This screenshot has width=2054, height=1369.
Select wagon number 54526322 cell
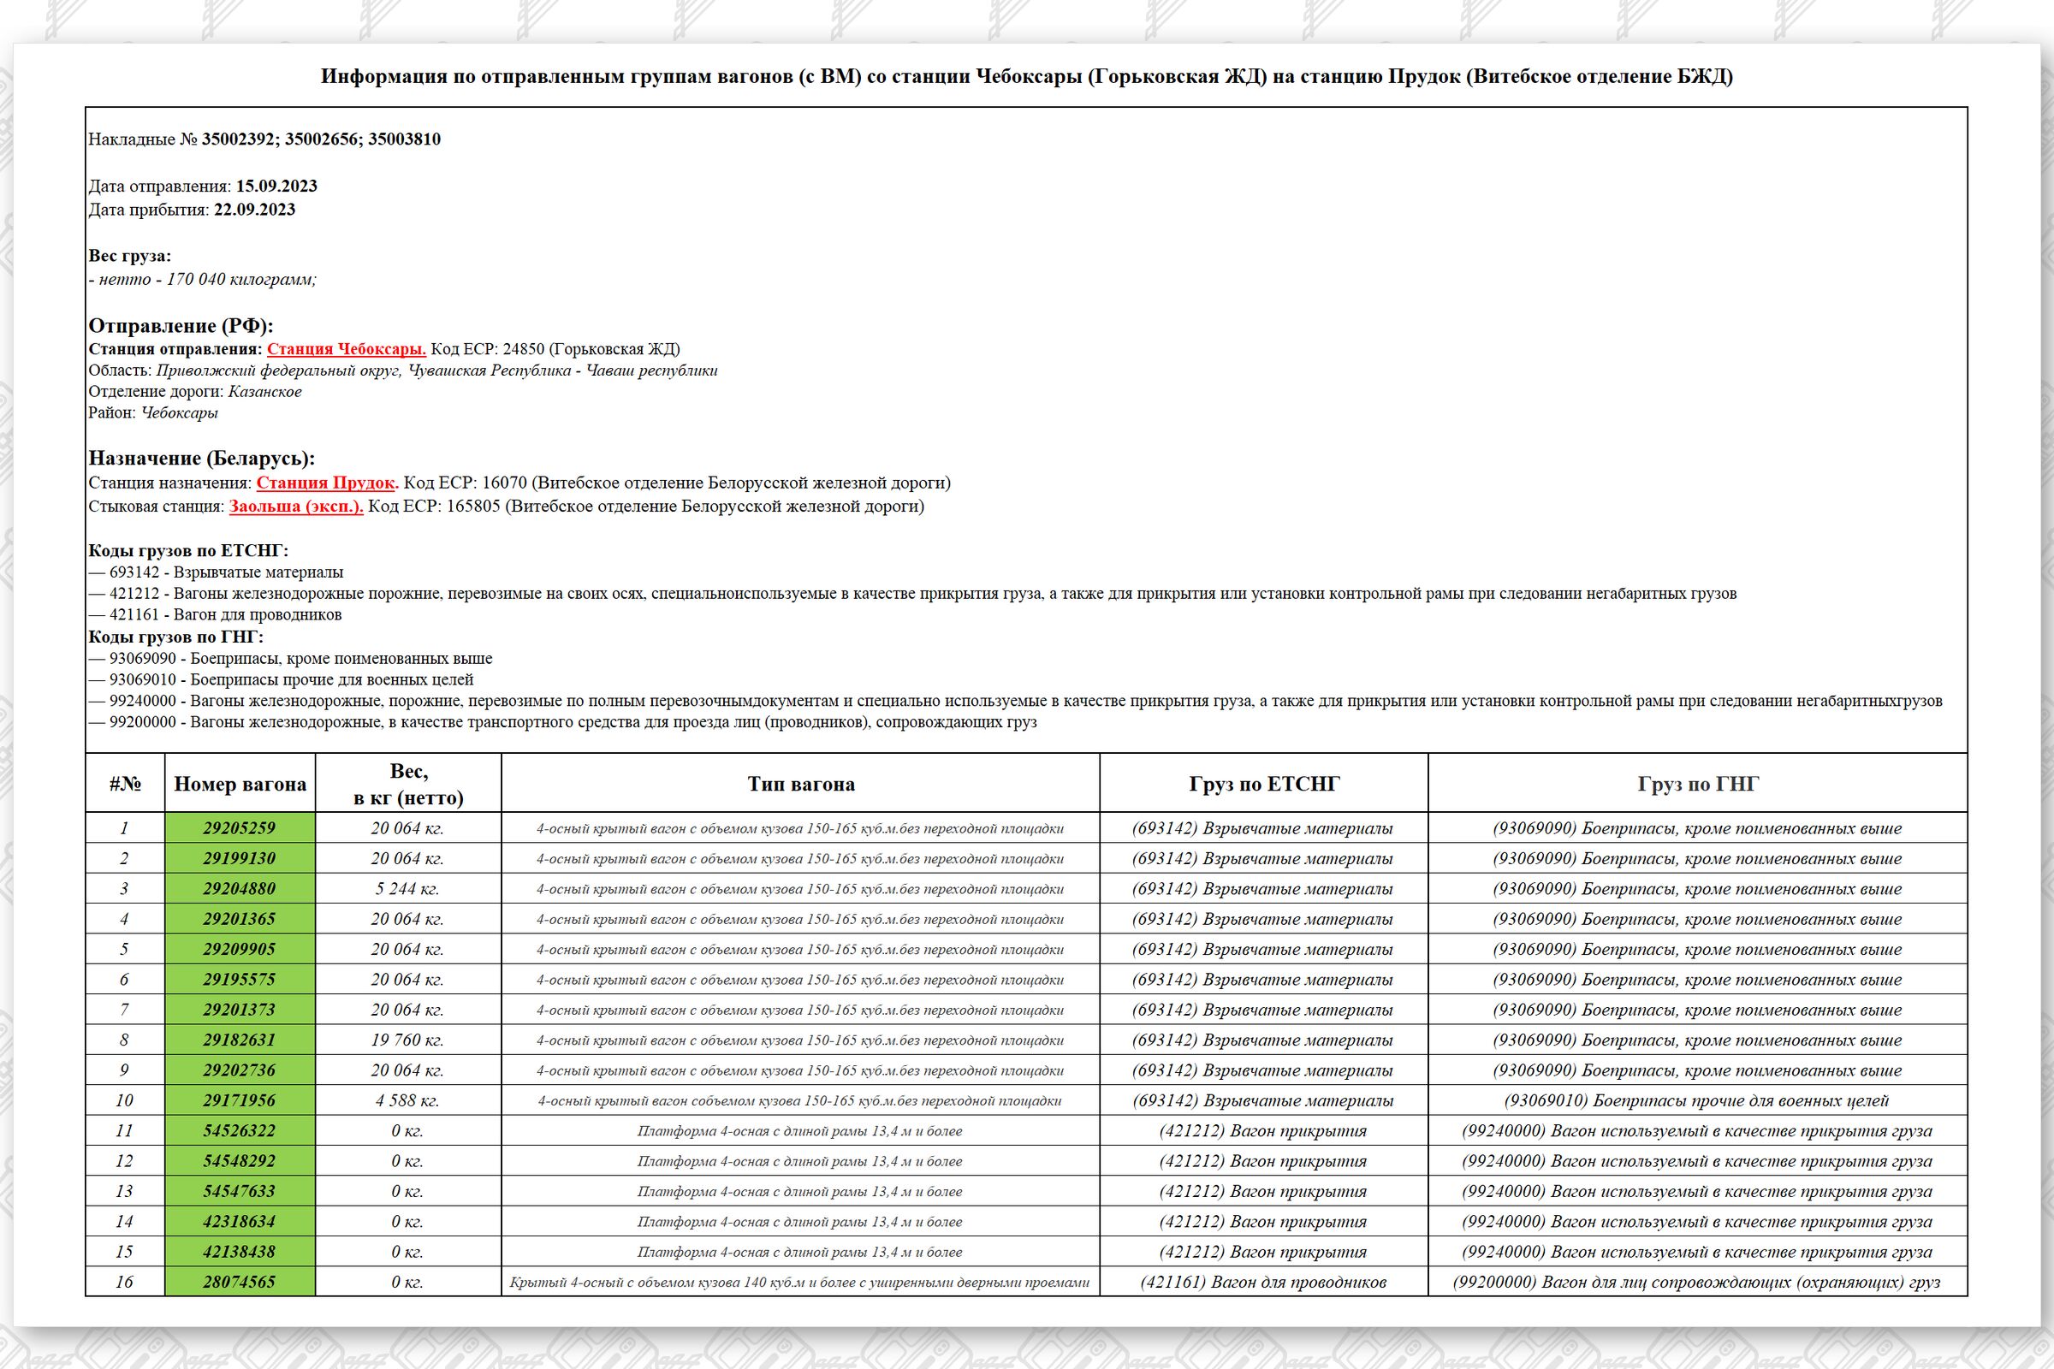tap(240, 1130)
